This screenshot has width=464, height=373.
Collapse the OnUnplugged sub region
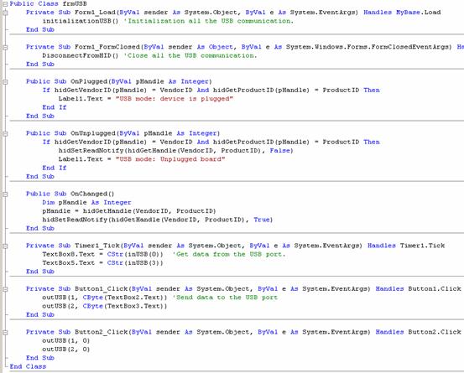tap(5, 133)
